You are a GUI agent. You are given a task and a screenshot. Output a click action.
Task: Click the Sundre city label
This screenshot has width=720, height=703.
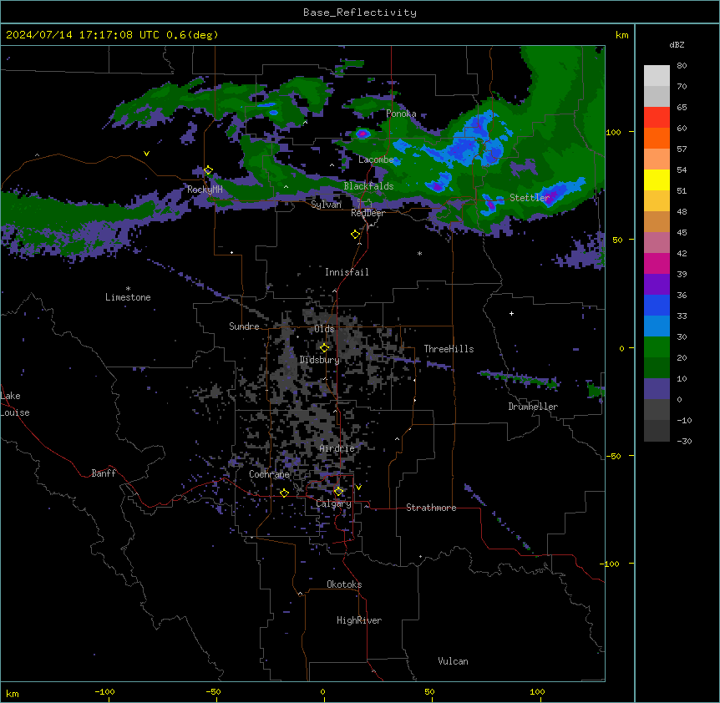(x=244, y=326)
